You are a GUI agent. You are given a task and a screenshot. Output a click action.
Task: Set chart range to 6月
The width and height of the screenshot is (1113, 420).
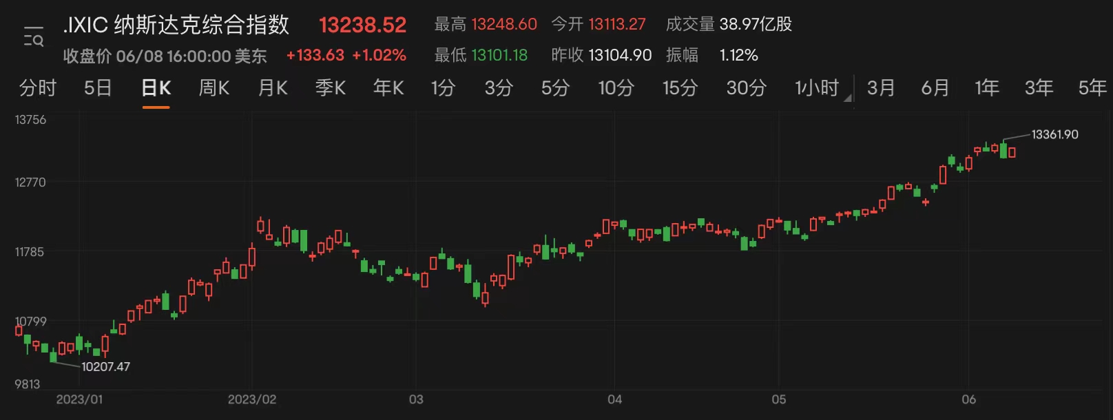tap(935, 88)
